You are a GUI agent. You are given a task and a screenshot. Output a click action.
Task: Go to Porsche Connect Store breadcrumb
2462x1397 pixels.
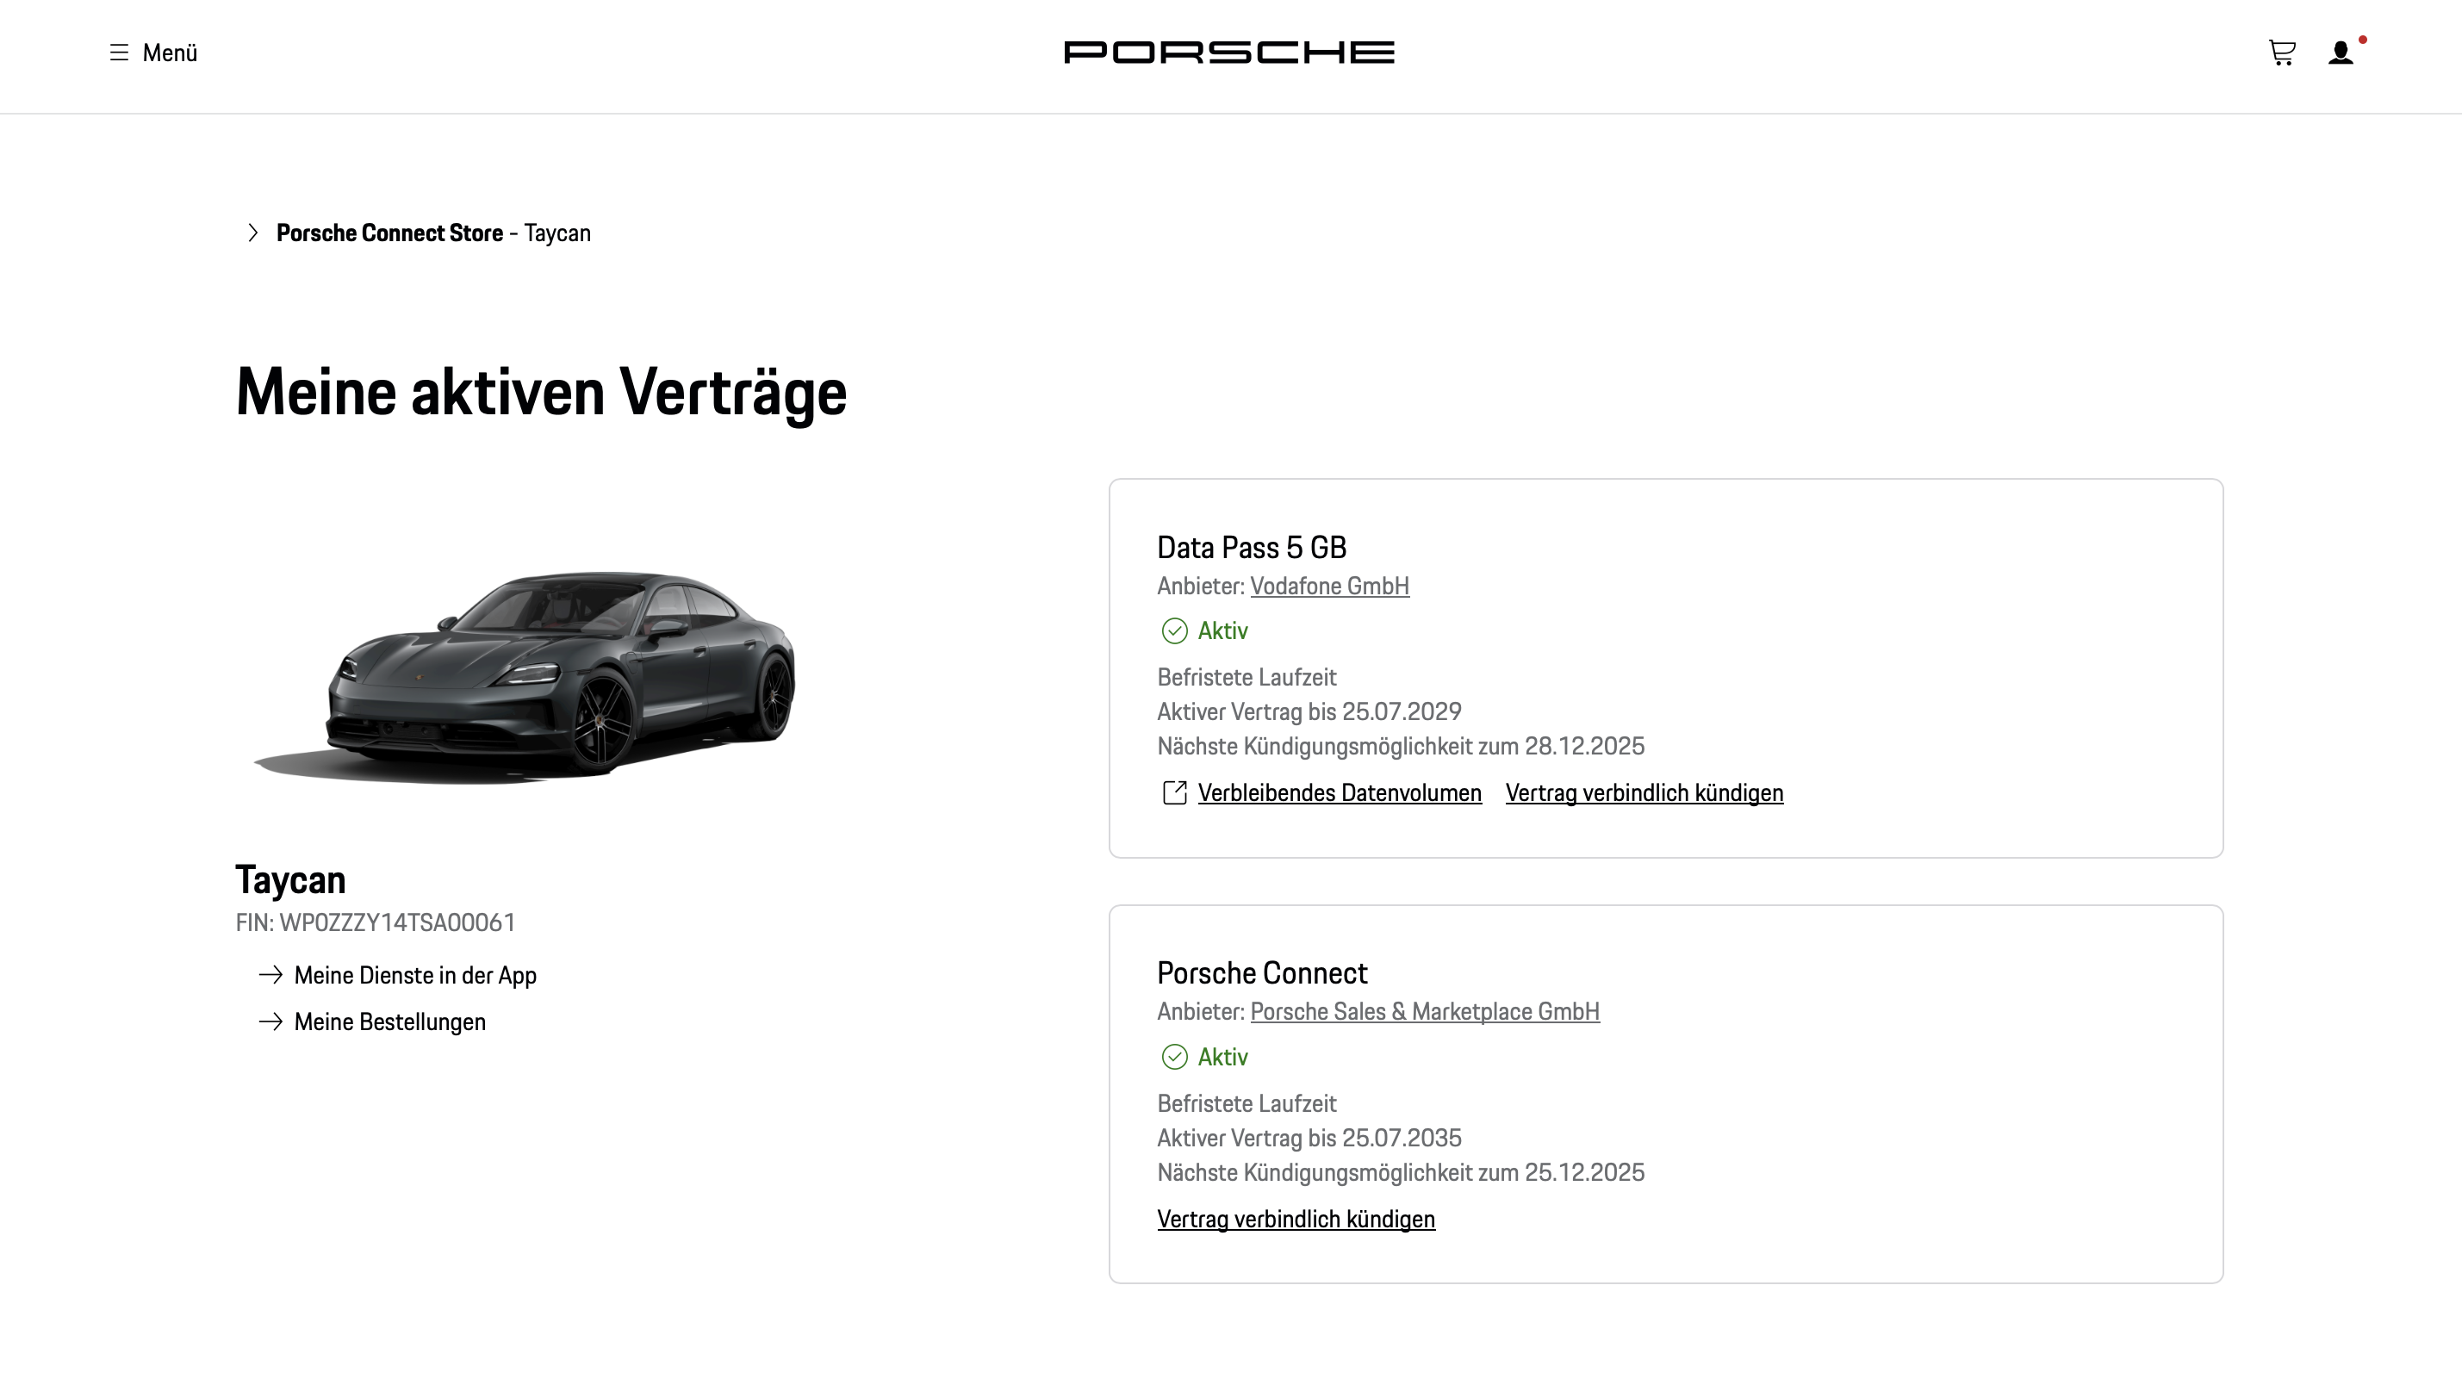pos(389,233)
